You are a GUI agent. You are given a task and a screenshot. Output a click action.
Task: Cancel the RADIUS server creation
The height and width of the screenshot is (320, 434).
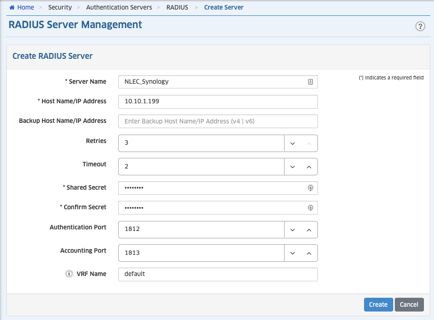click(x=409, y=305)
